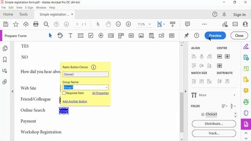Open the View menu
The width and height of the screenshot is (251, 141).
tap(19, 7)
